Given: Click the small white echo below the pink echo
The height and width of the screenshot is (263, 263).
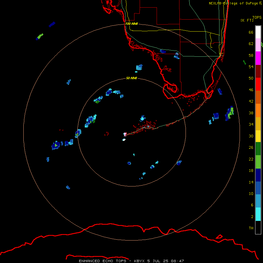Looking at the screenshot, I should click(124, 140).
